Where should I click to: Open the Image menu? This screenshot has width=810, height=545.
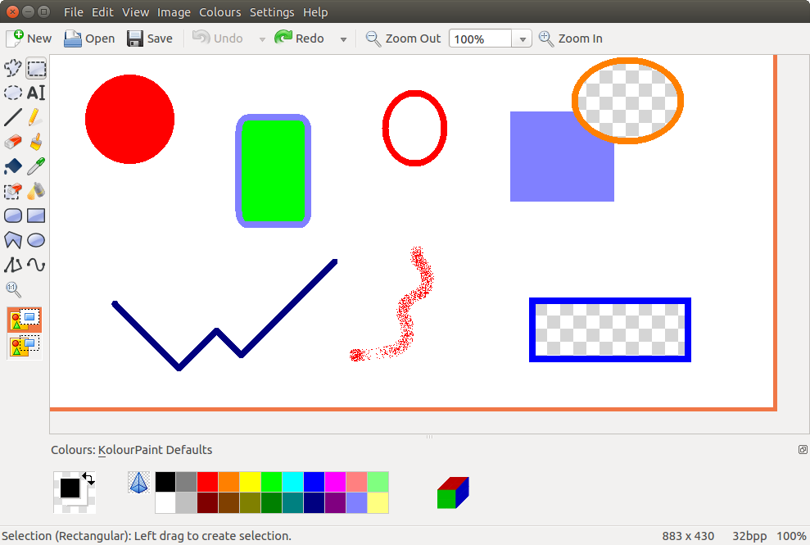[174, 12]
